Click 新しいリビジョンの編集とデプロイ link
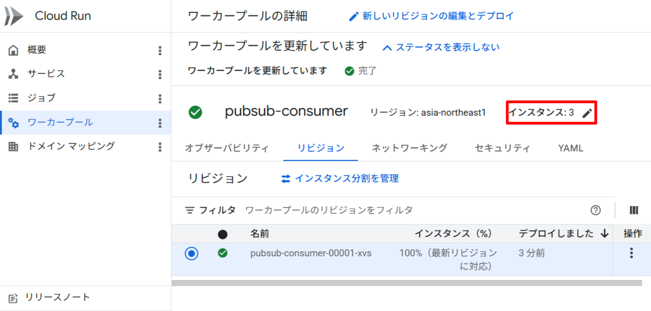This screenshot has width=651, height=311. pyautogui.click(x=431, y=16)
